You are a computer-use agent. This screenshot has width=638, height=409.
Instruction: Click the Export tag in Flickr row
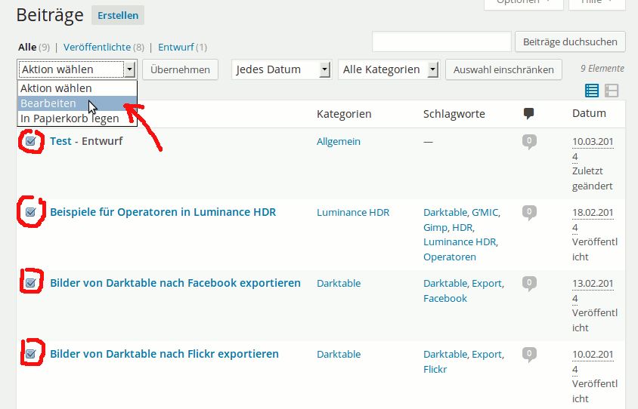pyautogui.click(x=487, y=354)
